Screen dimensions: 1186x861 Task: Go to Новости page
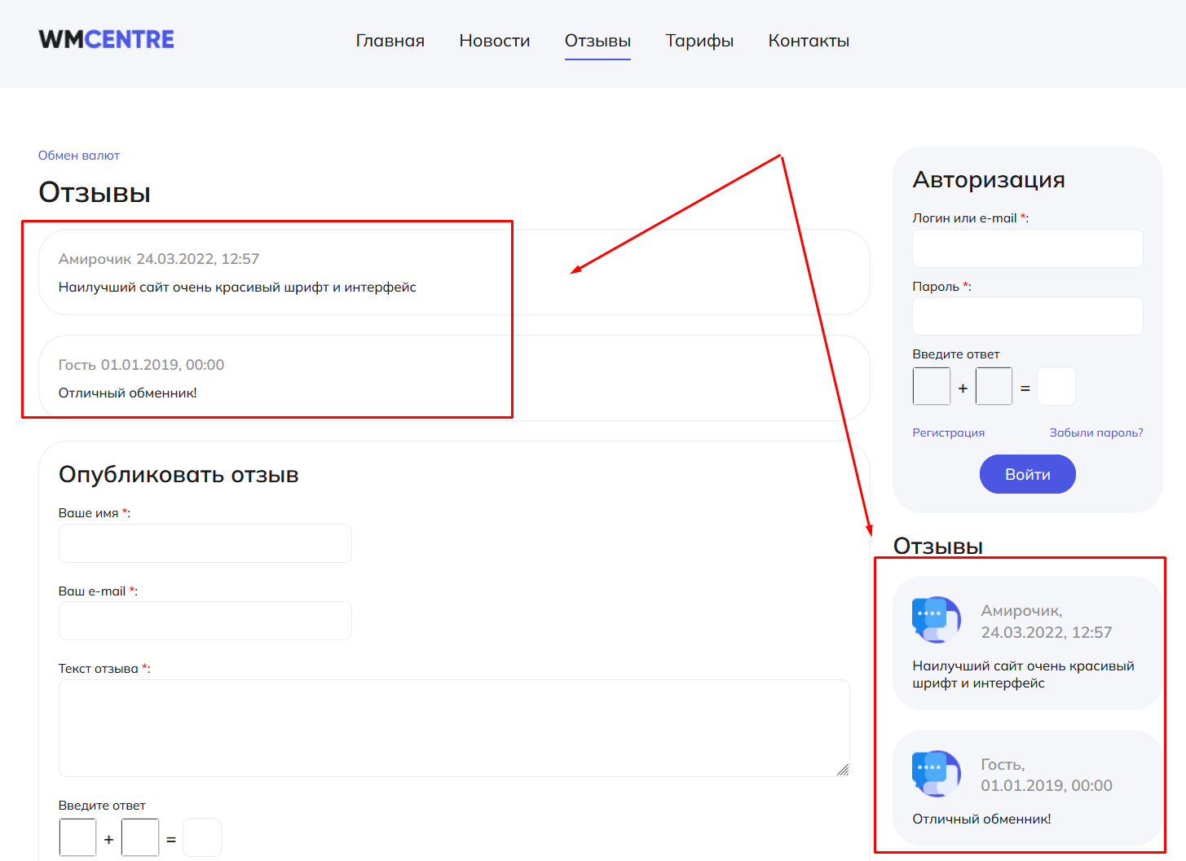pyautogui.click(x=494, y=41)
